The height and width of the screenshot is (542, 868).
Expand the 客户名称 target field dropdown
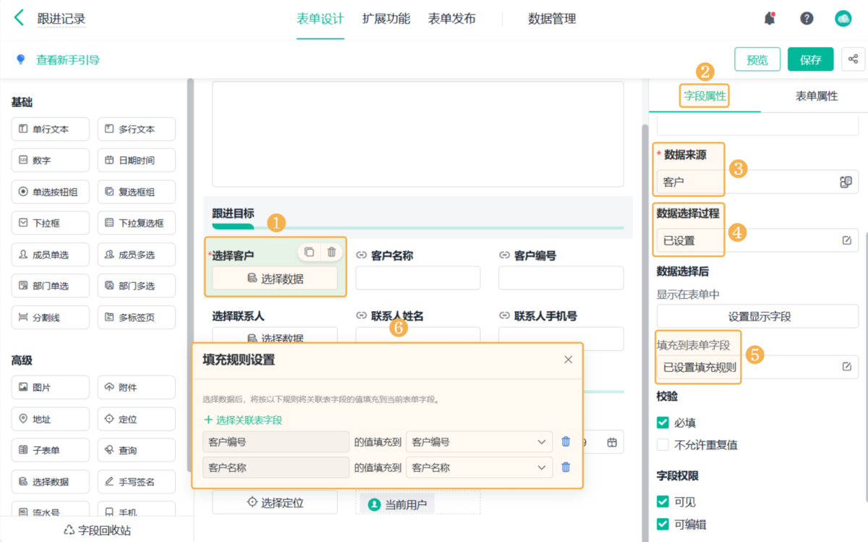(x=541, y=468)
